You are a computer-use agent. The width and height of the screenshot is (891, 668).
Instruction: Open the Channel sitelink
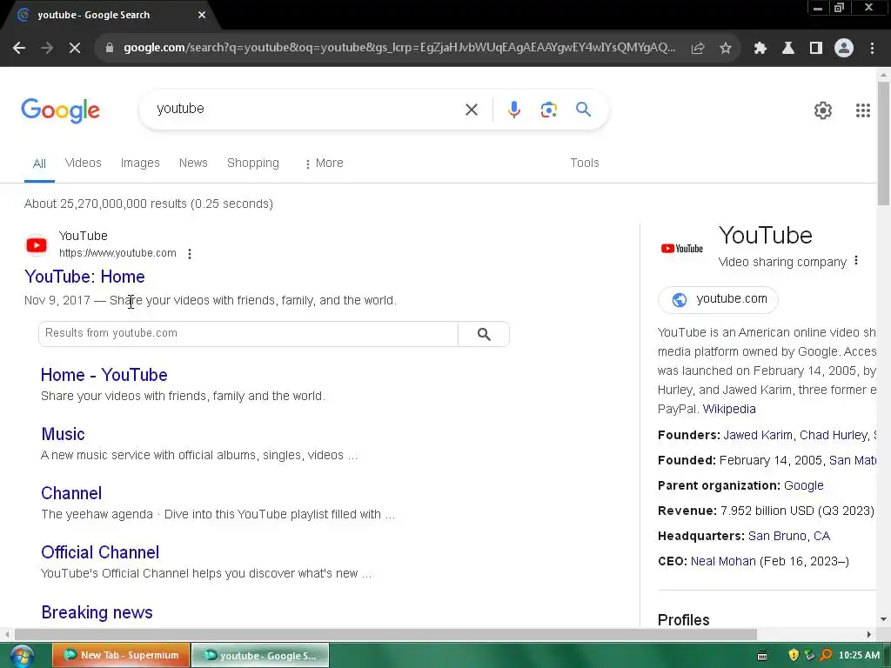tap(71, 493)
